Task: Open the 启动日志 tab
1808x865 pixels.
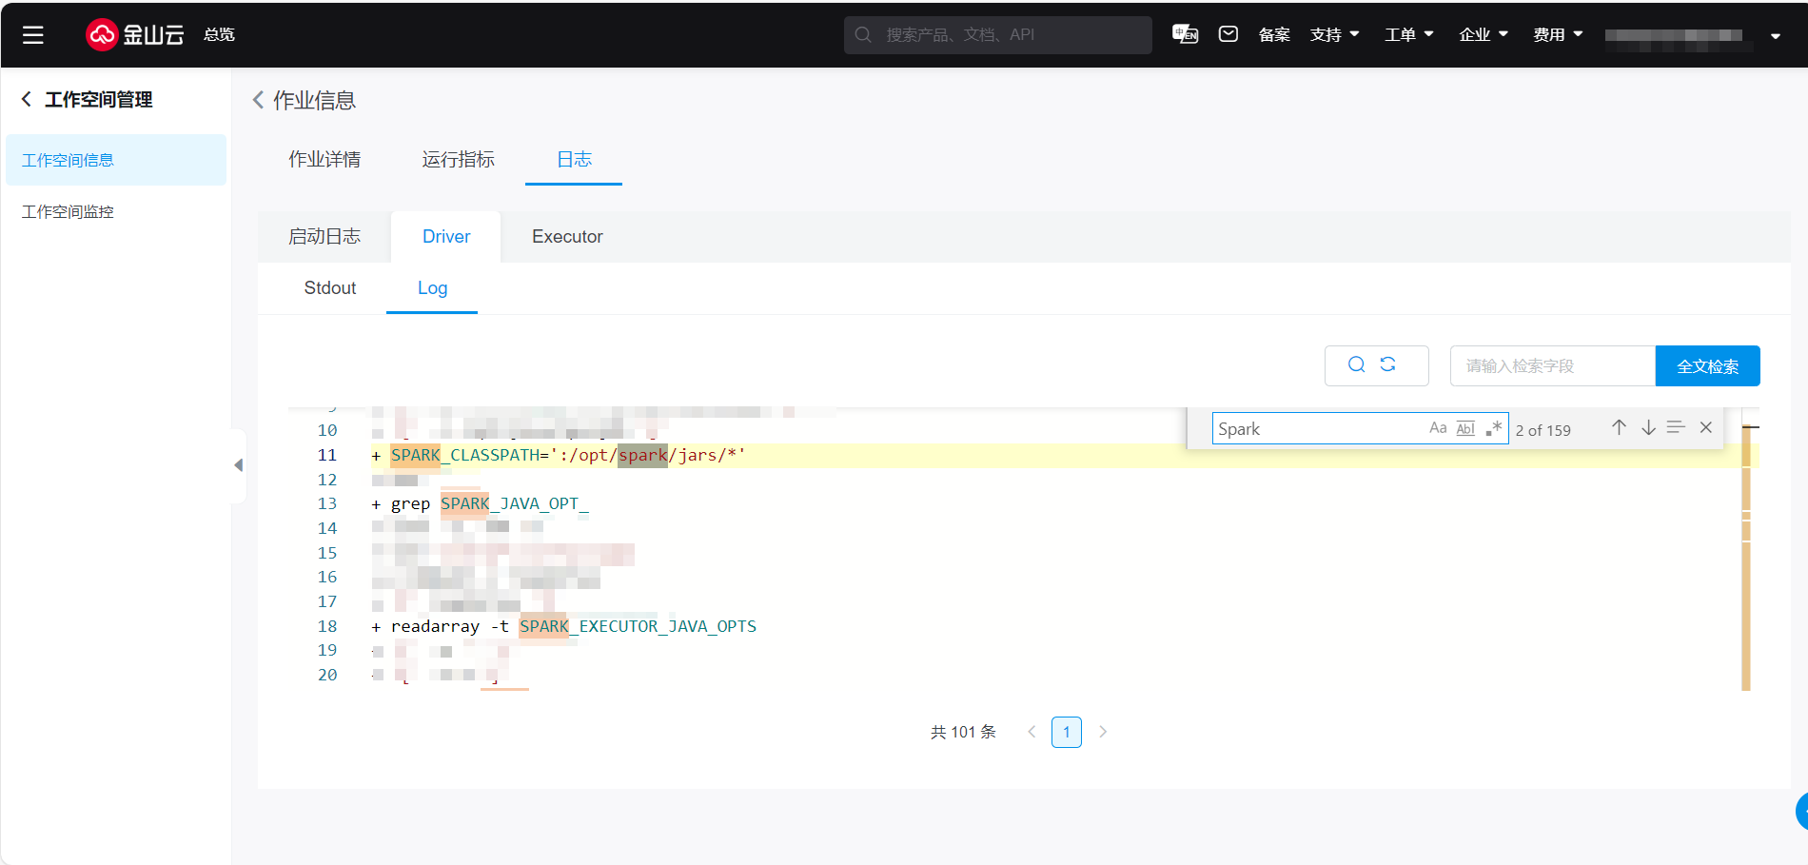Action: 324,236
